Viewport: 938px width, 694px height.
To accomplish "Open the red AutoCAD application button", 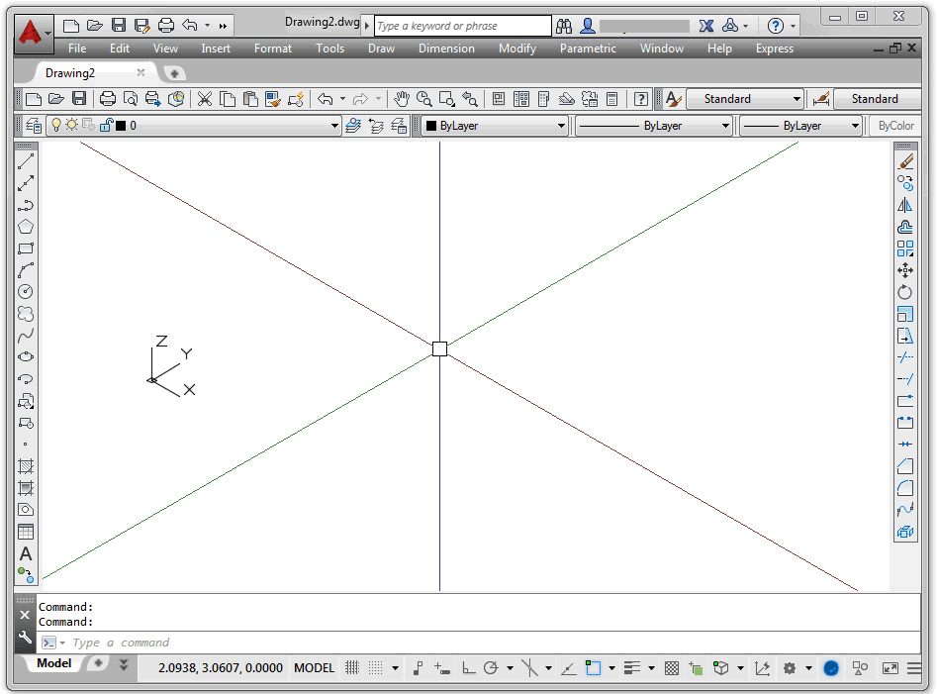I will (x=33, y=32).
